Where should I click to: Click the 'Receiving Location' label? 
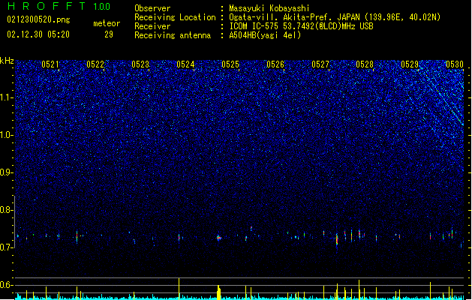pos(175,17)
